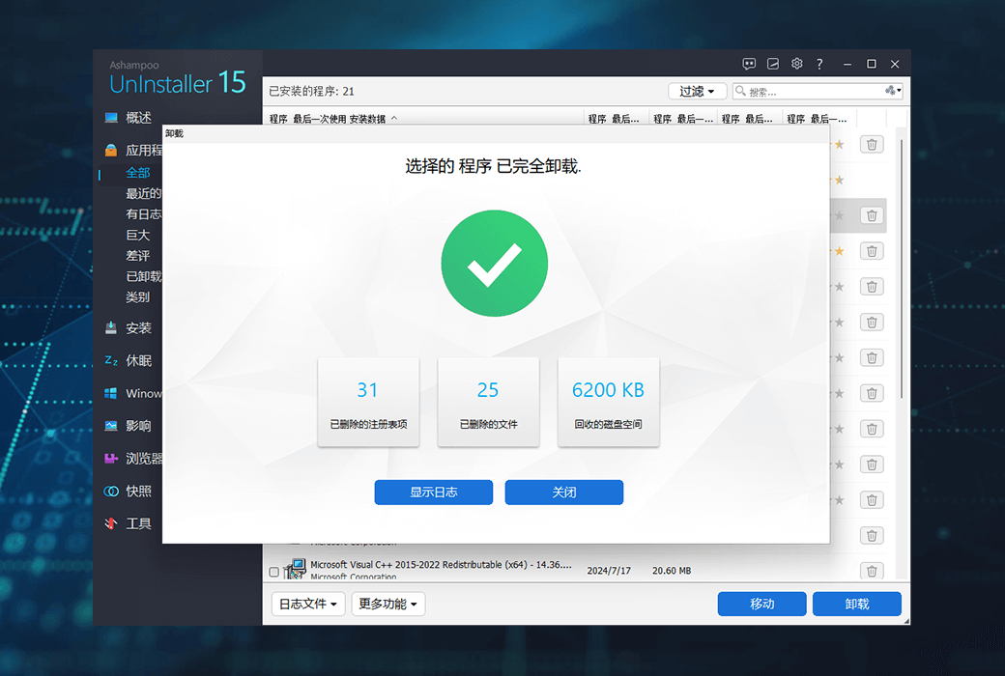This screenshot has height=676, width=1005.
Task: Select the 浏览器 browser plugins section
Action: click(x=142, y=458)
